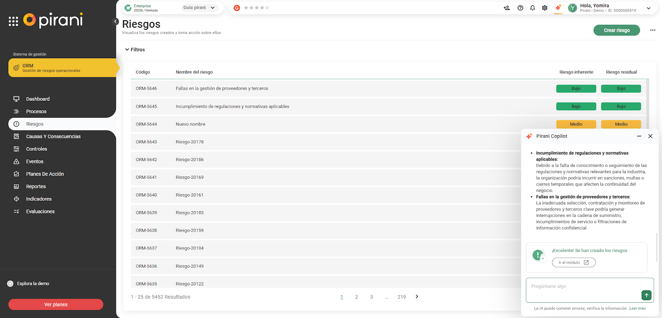Click Bajo inherent badge for ORM-5646

(x=576, y=88)
